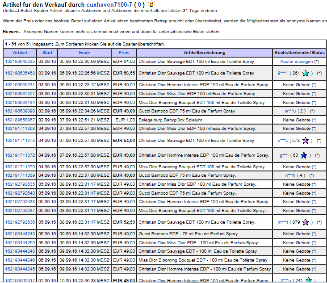Screen dimensions: 327x283
Task: Click price EUR 1,00 cell
Action: click(x=124, y=120)
